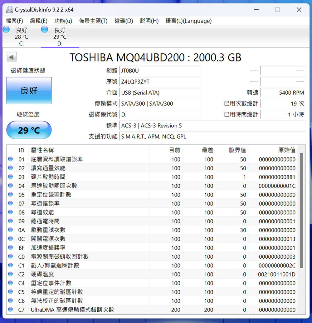The width and height of the screenshot is (312, 323).
Task: Click the 良好 health status button
Action: 29,91
